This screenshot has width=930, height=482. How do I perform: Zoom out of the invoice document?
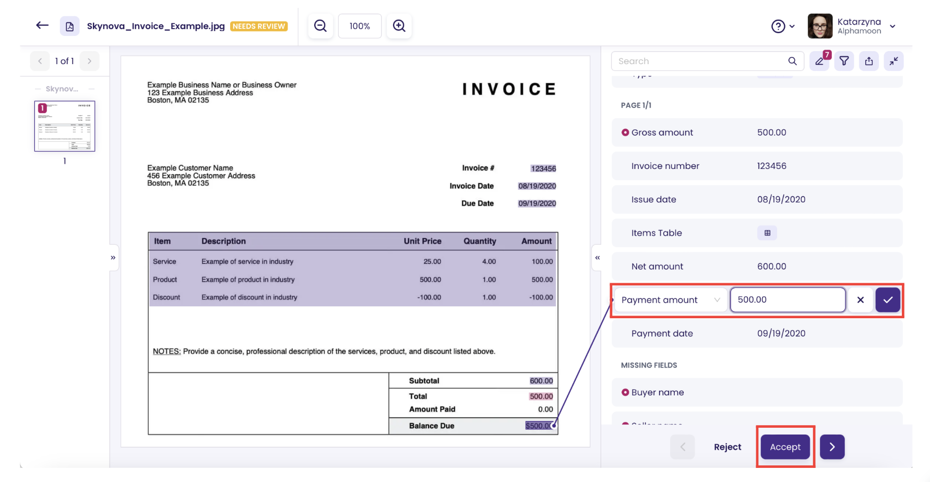(320, 26)
